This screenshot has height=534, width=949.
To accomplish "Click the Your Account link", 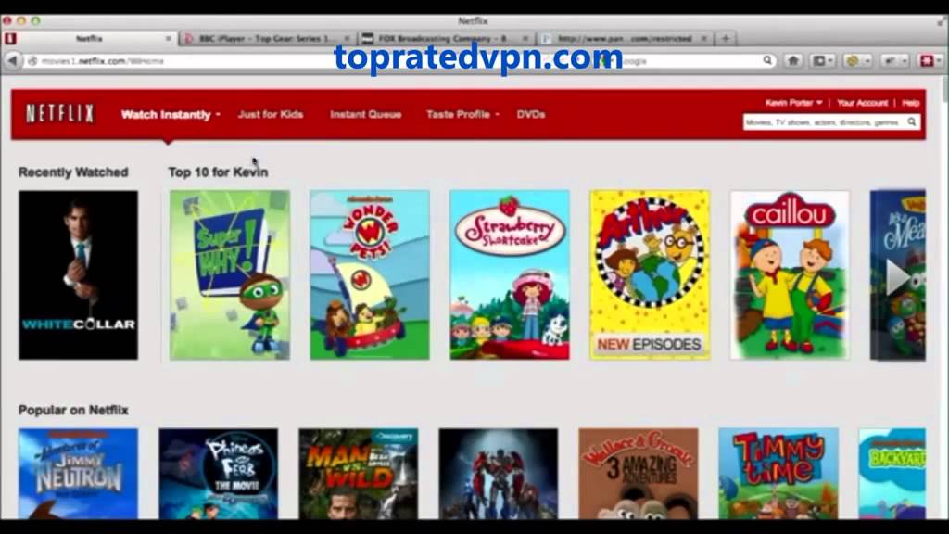I will [862, 103].
